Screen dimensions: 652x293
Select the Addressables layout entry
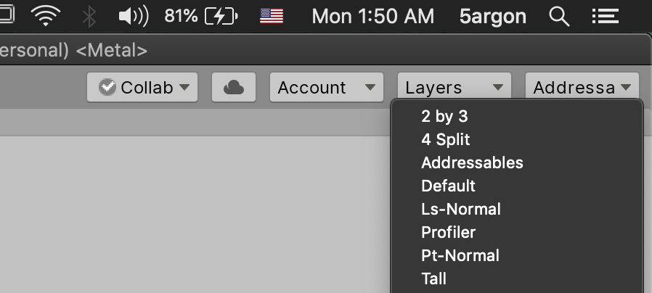click(472, 162)
